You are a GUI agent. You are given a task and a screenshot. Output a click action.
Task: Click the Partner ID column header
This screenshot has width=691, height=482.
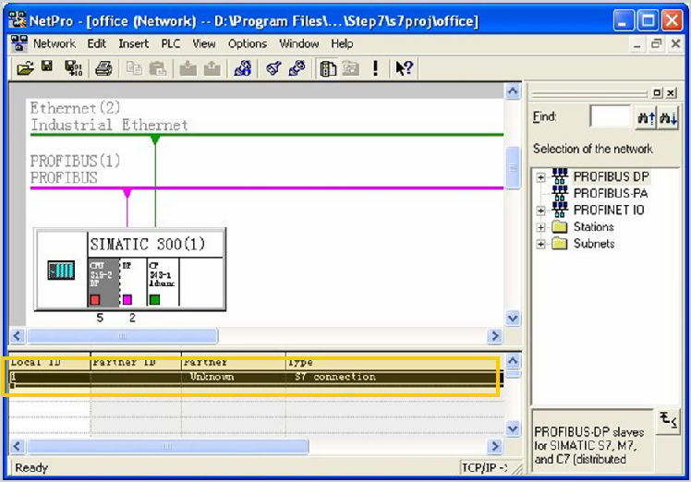(x=136, y=363)
